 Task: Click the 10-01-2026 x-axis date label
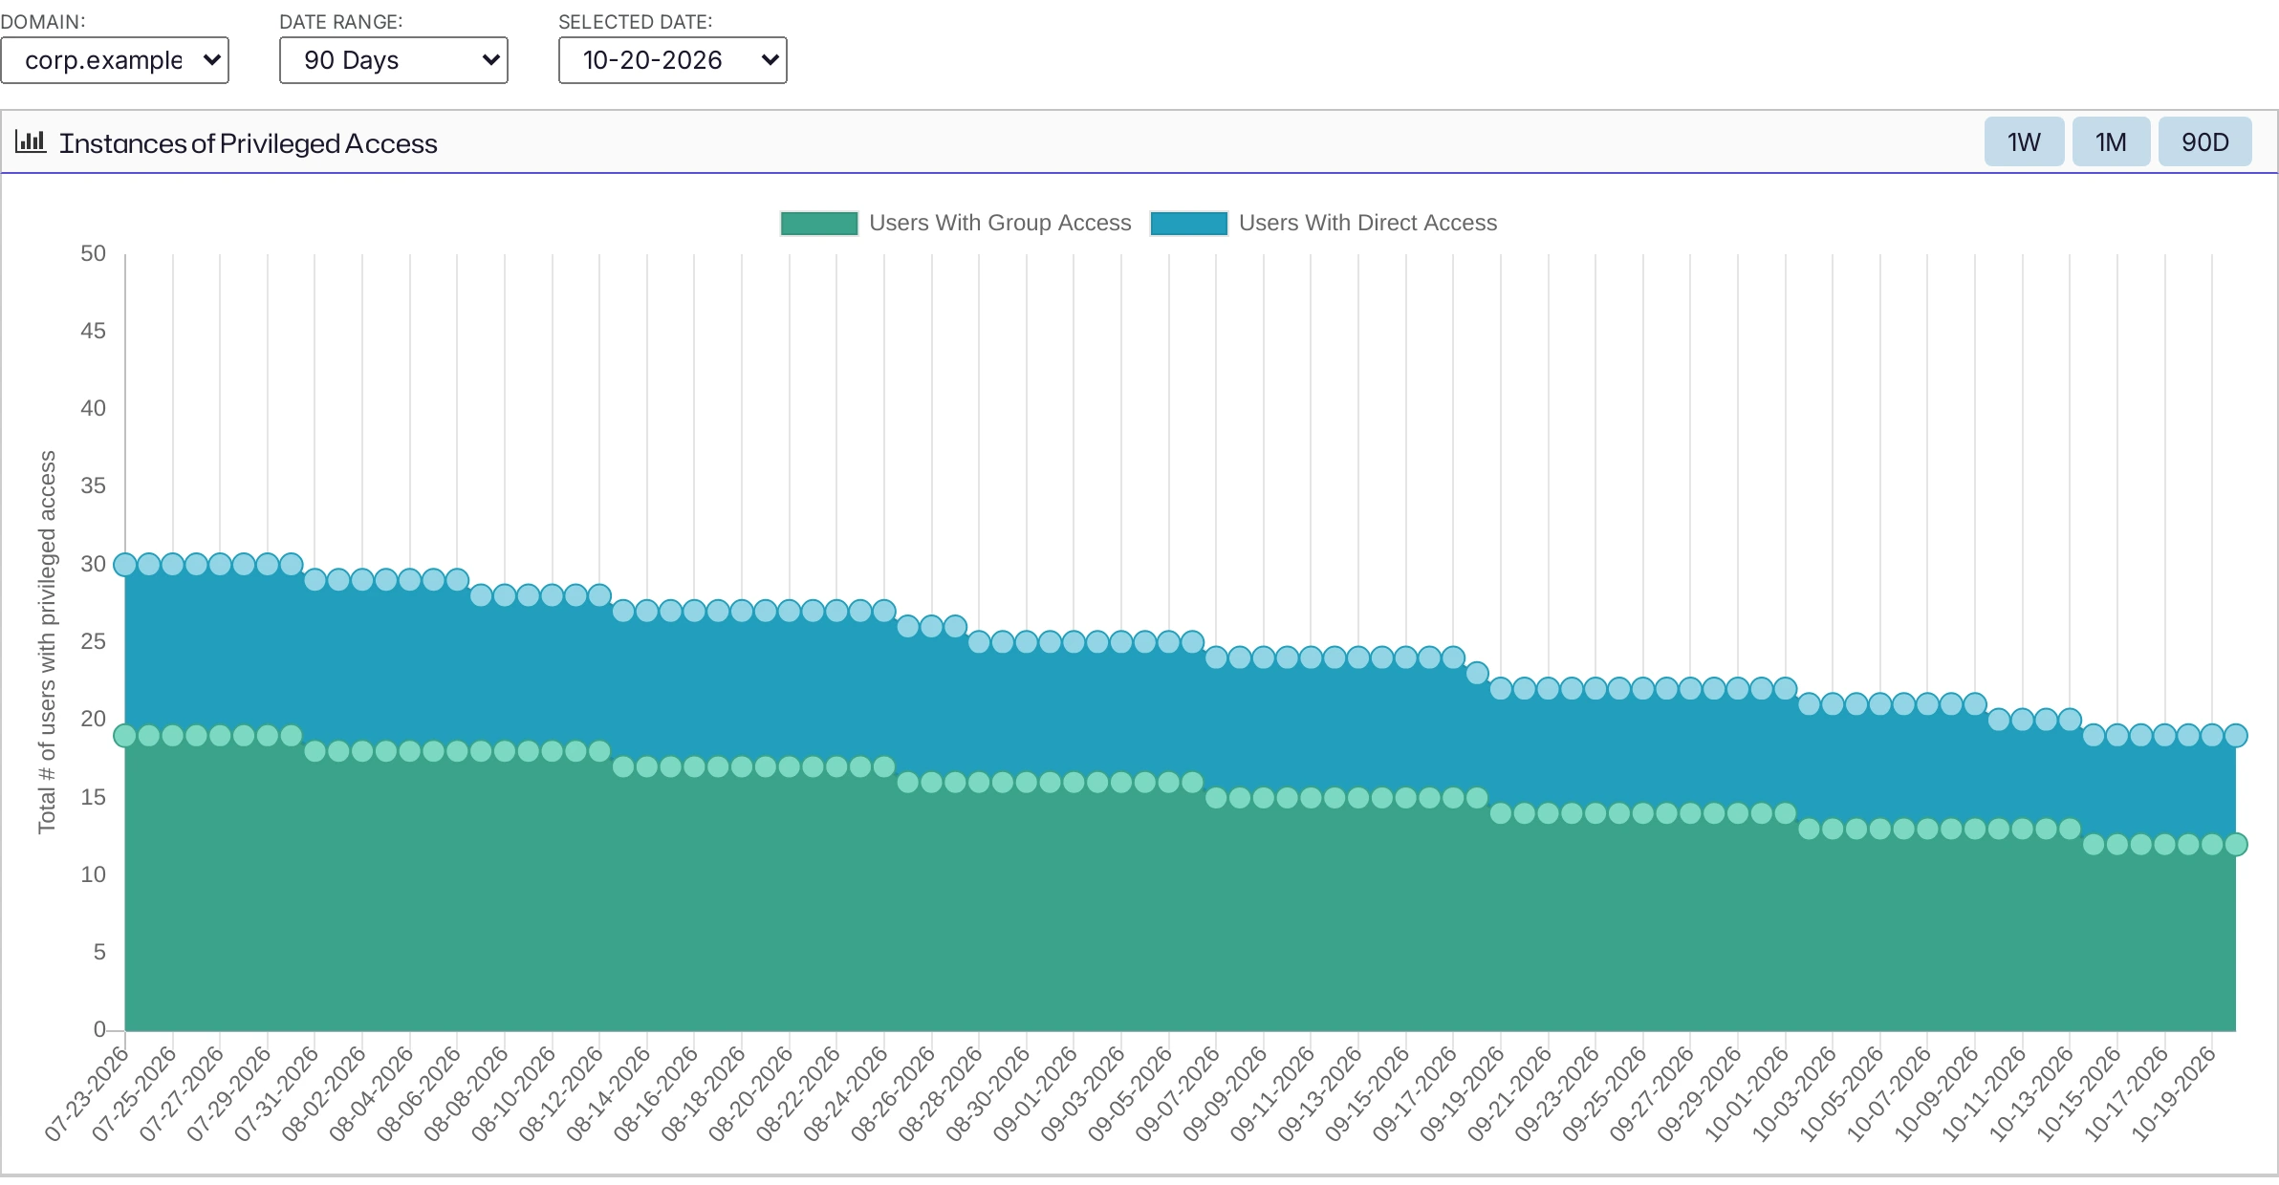point(1747,1094)
